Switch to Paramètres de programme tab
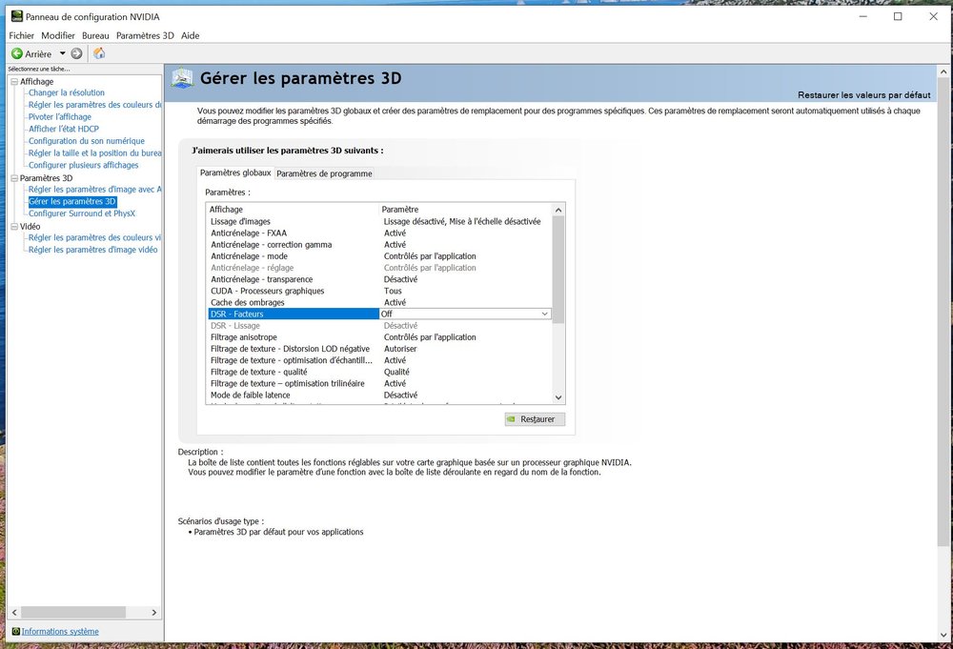 click(324, 173)
